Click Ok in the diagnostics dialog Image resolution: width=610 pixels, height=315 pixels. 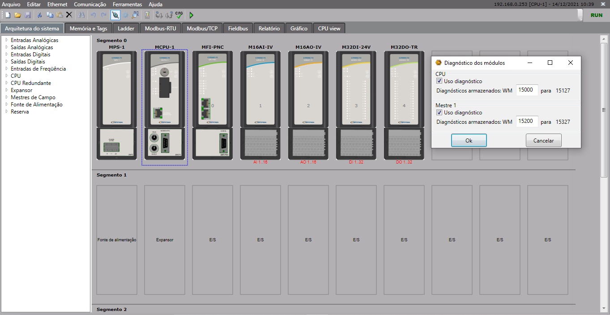coord(469,140)
